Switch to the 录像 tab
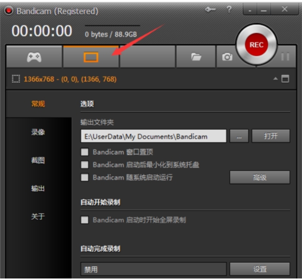 [38, 132]
